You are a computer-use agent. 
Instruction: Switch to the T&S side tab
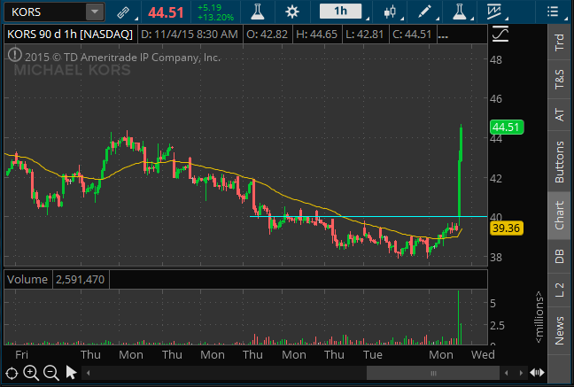[x=559, y=79]
